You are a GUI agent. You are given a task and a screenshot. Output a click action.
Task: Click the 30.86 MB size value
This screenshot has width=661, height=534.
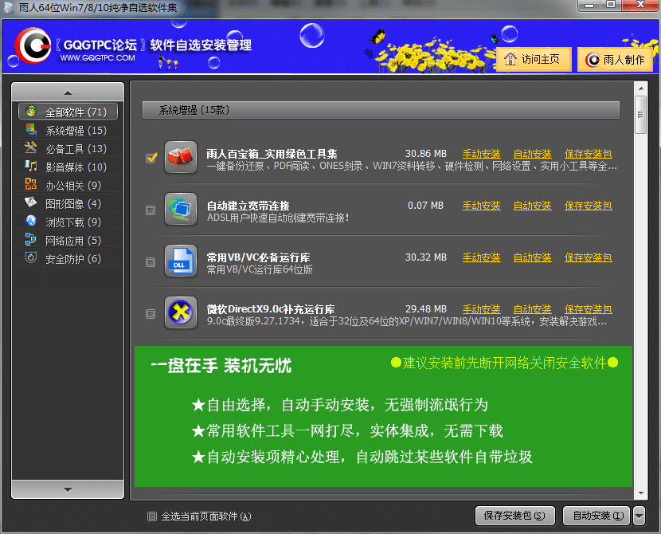(426, 154)
